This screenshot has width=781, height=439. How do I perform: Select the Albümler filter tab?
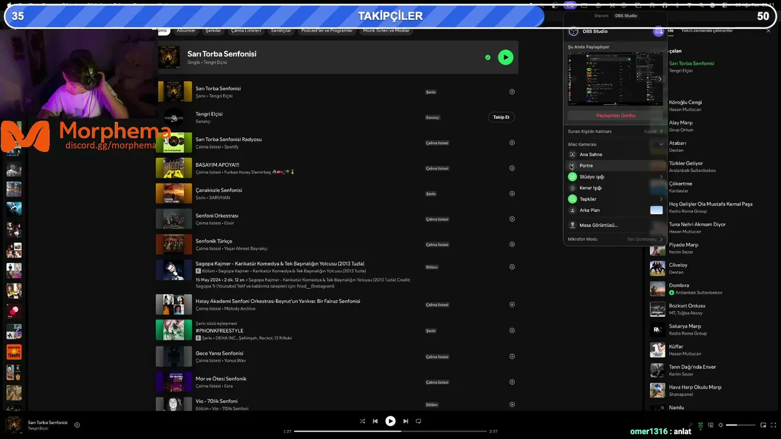[186, 30]
